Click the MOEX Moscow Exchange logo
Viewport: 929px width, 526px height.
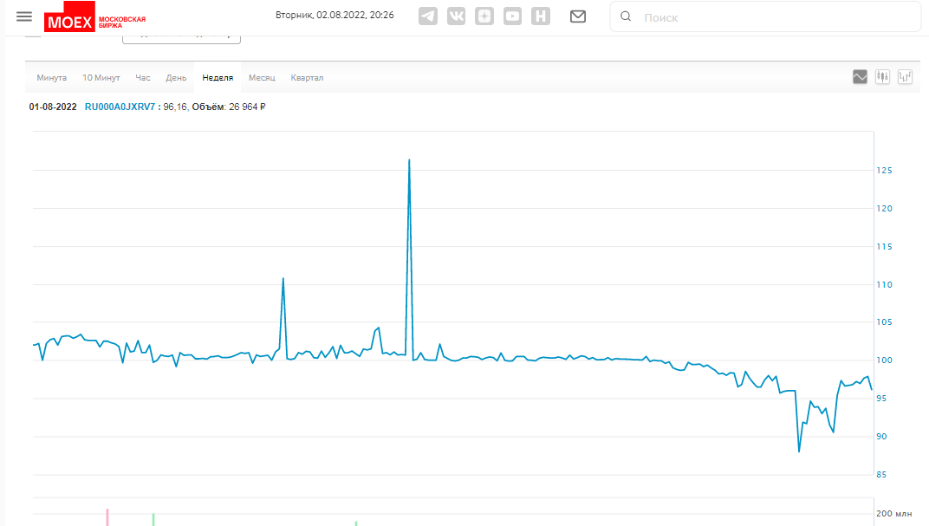pyautogui.click(x=94, y=16)
